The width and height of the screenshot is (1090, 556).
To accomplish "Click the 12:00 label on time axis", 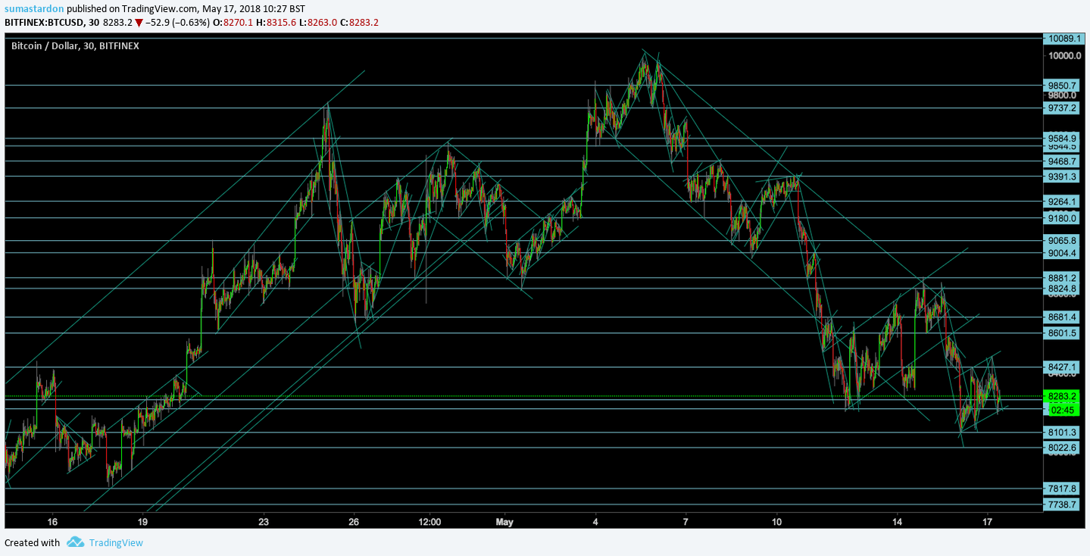I will [x=429, y=522].
